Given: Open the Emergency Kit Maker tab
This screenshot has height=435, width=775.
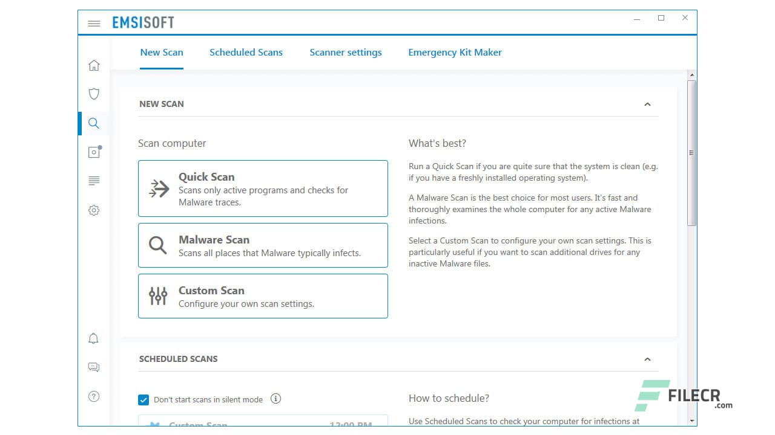Looking at the screenshot, I should 455,52.
